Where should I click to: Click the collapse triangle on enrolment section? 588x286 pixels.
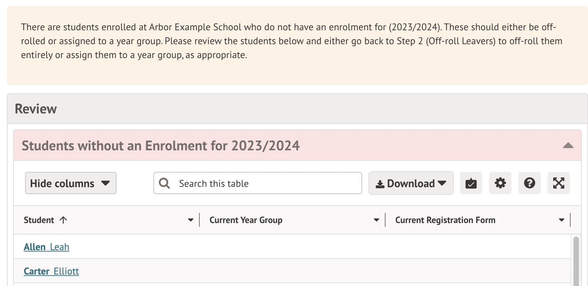tap(568, 145)
